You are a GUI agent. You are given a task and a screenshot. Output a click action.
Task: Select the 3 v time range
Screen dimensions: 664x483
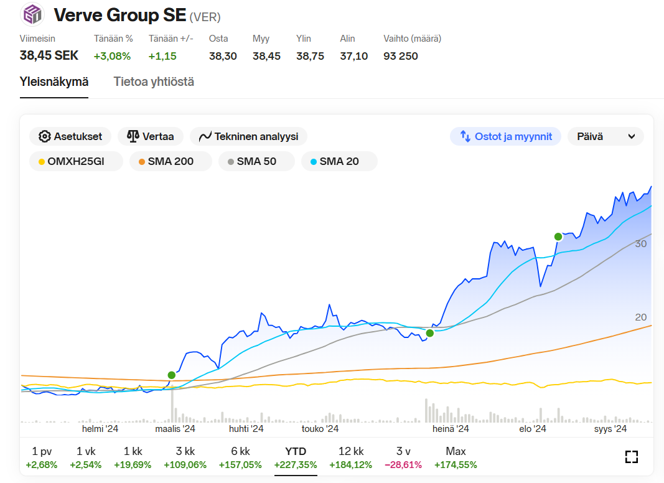pos(403,457)
